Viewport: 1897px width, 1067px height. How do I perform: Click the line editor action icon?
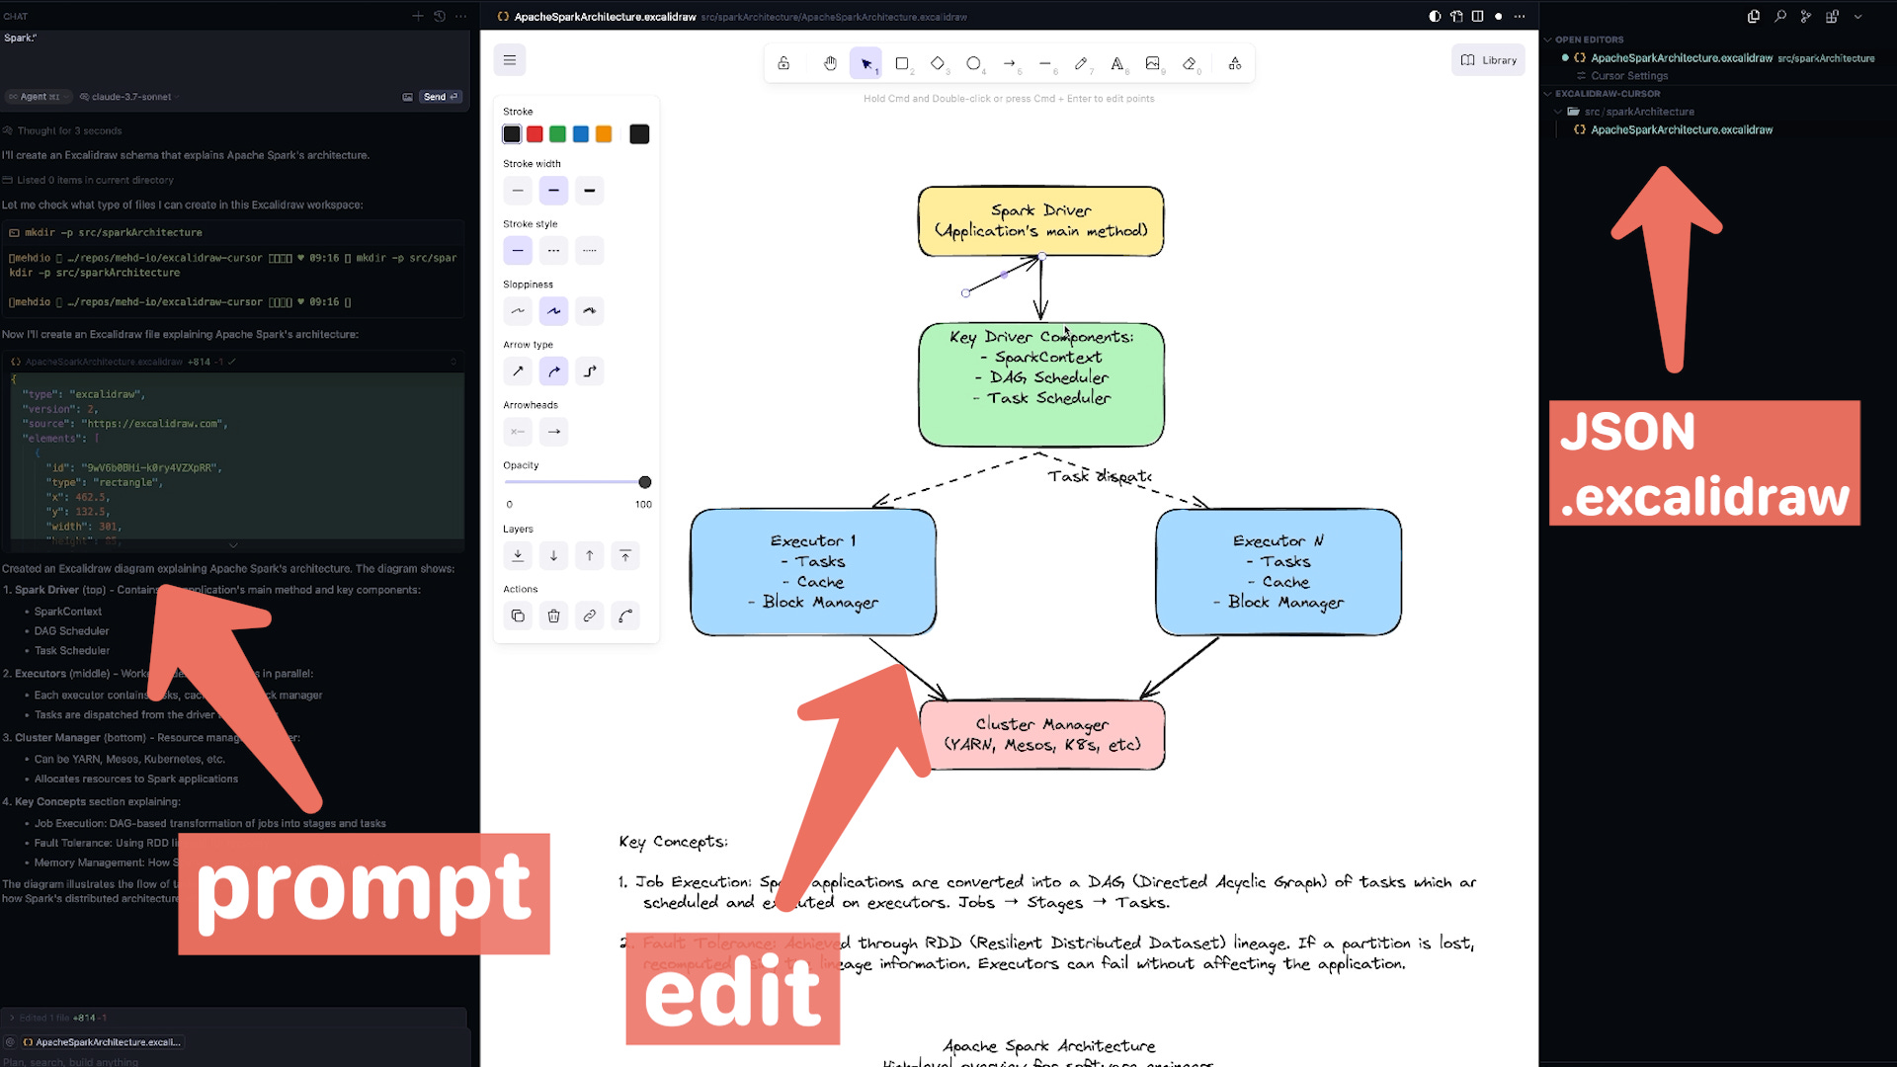(x=625, y=616)
